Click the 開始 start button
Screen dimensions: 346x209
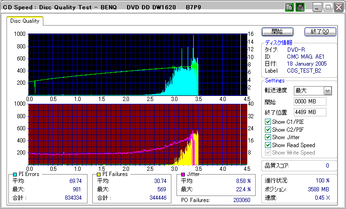coord(278,32)
